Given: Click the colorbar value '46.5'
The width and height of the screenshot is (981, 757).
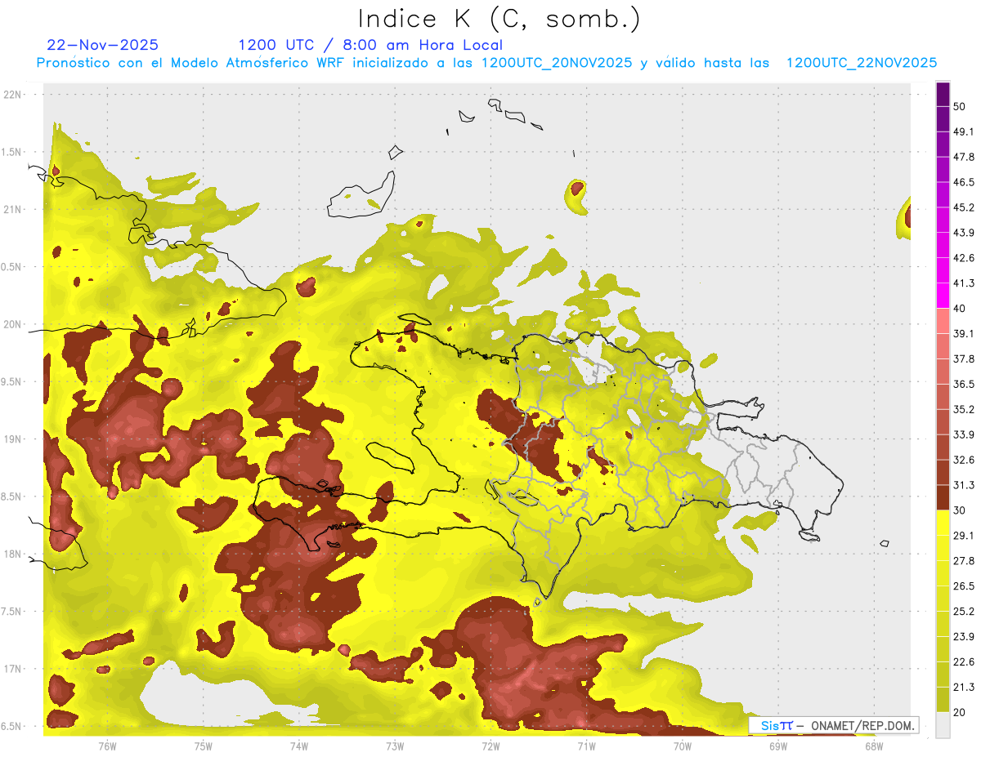Looking at the screenshot, I should click(x=964, y=183).
